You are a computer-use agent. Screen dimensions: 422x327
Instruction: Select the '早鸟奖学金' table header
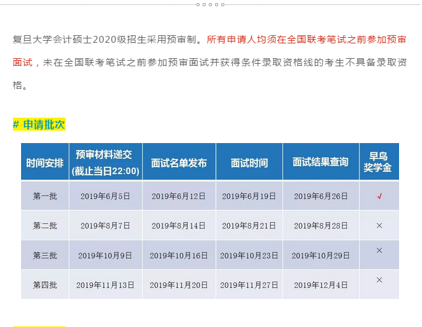coord(378,162)
